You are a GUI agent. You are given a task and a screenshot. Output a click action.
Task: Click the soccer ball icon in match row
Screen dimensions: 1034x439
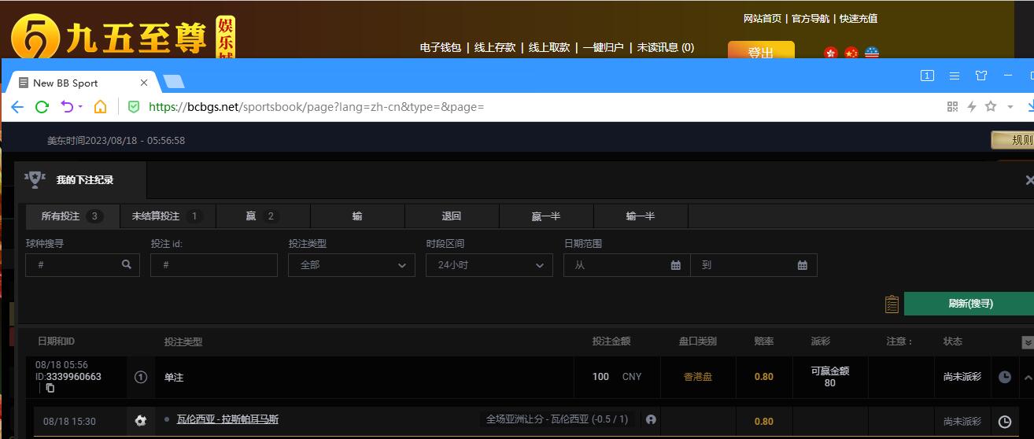(x=141, y=421)
